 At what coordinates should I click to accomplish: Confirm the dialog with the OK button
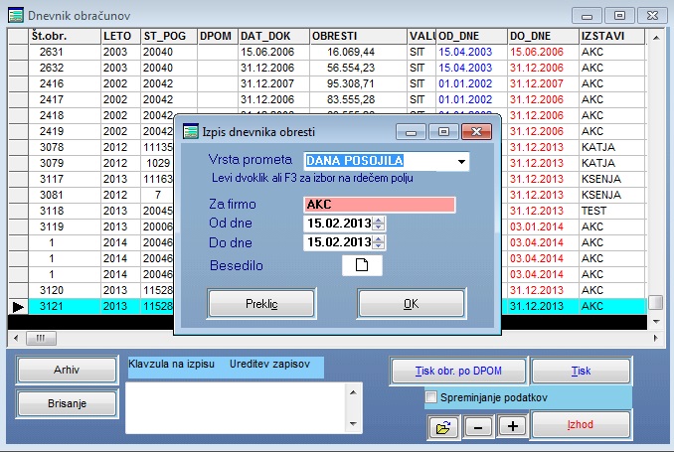[411, 304]
